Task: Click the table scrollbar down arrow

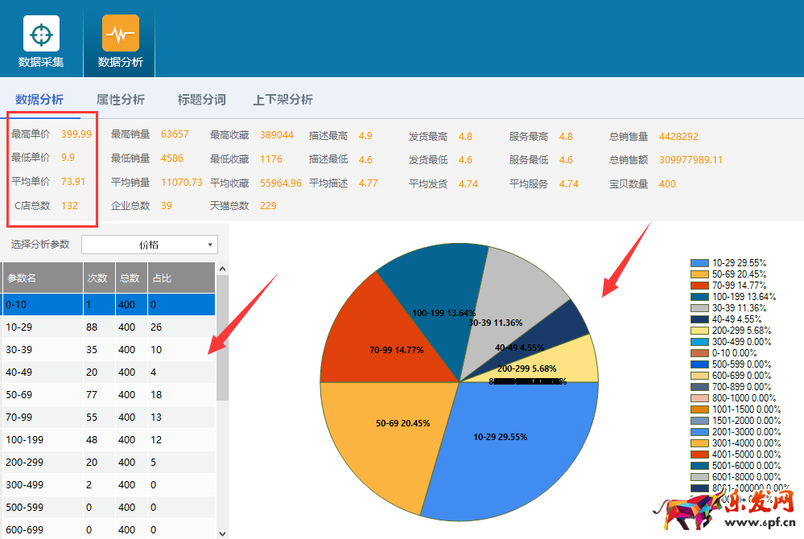Action: 223,532
